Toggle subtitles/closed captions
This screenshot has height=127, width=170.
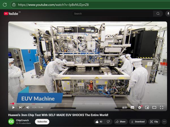click(x=132, y=107)
